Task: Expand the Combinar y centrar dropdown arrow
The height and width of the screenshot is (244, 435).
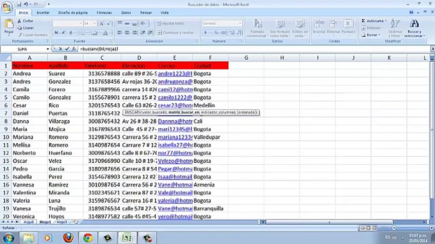Action: click(x=196, y=33)
